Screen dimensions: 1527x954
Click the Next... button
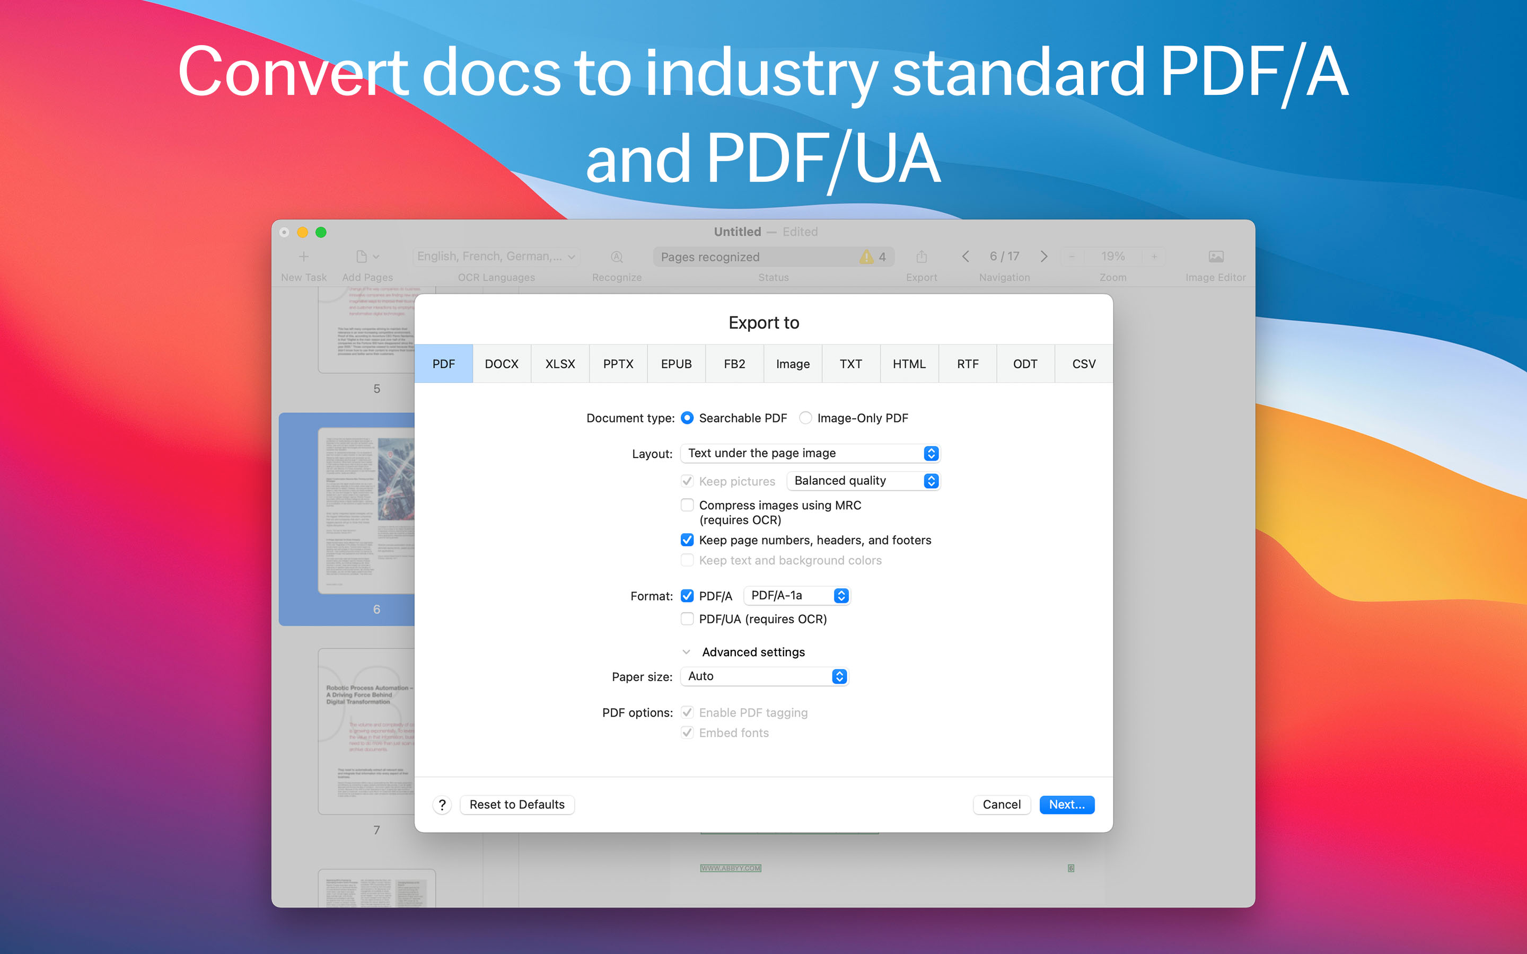click(1066, 805)
